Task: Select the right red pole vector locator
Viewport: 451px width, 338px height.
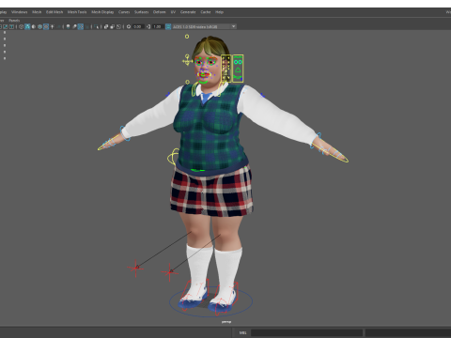Action: tap(169, 272)
